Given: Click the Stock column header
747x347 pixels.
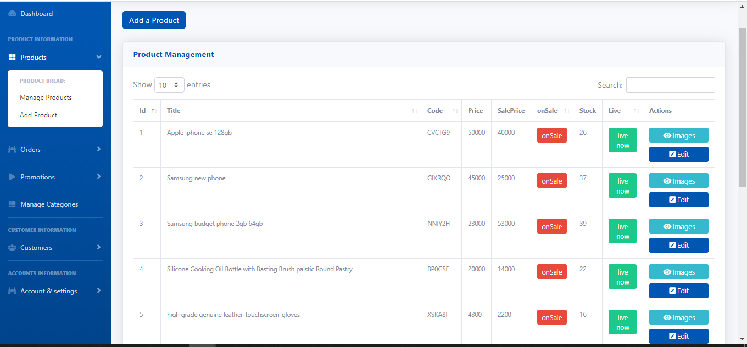Looking at the screenshot, I should pyautogui.click(x=588, y=111).
